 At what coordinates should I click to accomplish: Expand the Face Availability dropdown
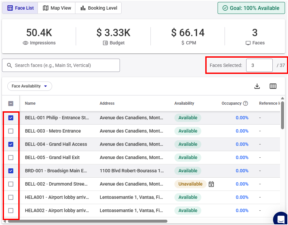pyautogui.click(x=30, y=86)
